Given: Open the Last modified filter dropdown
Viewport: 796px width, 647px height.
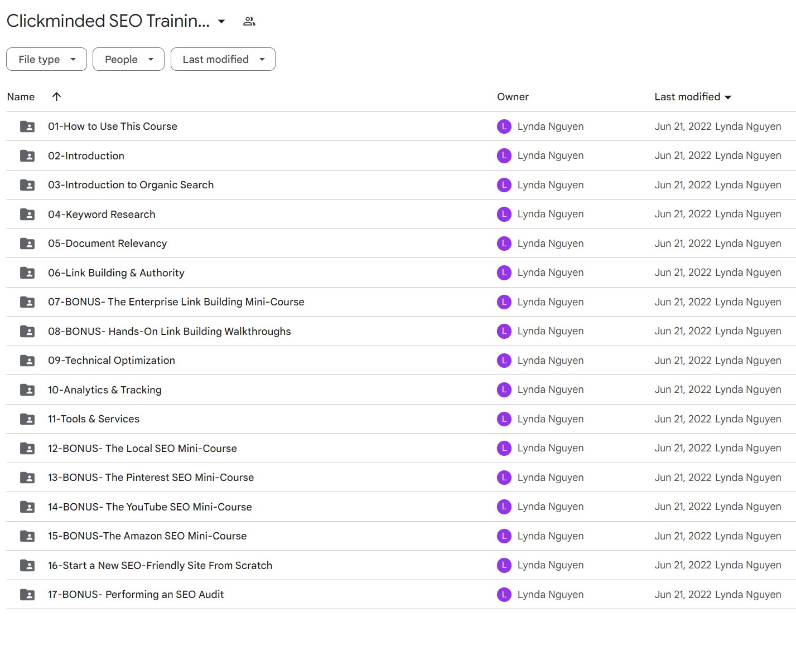Looking at the screenshot, I should tap(223, 59).
